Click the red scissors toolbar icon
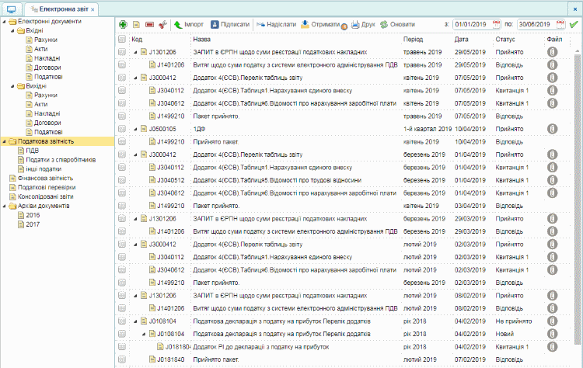 [x=162, y=25]
